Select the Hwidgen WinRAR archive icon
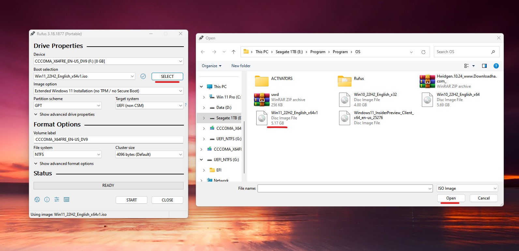The image size is (519, 251). pyautogui.click(x=427, y=81)
